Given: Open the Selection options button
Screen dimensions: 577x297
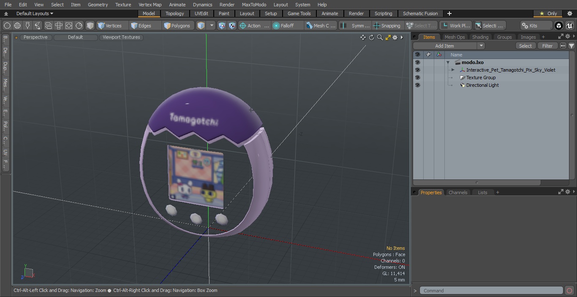Looking at the screenshot, I should (x=489, y=26).
